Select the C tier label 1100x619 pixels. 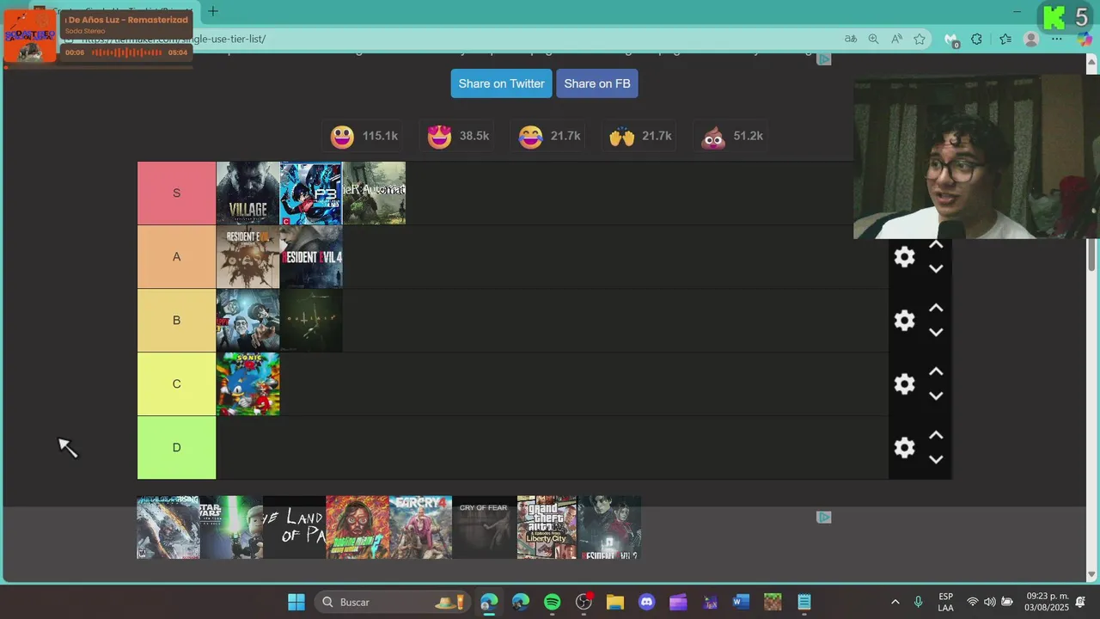[176, 383]
